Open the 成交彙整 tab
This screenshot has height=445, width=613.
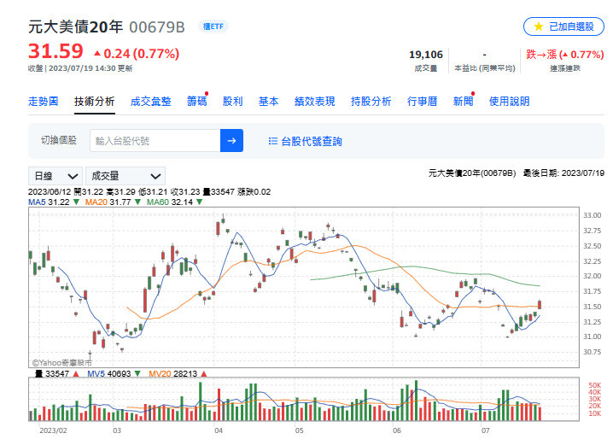point(150,102)
